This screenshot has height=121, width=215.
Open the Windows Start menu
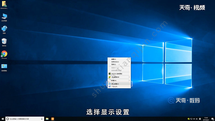(x=3, y=119)
